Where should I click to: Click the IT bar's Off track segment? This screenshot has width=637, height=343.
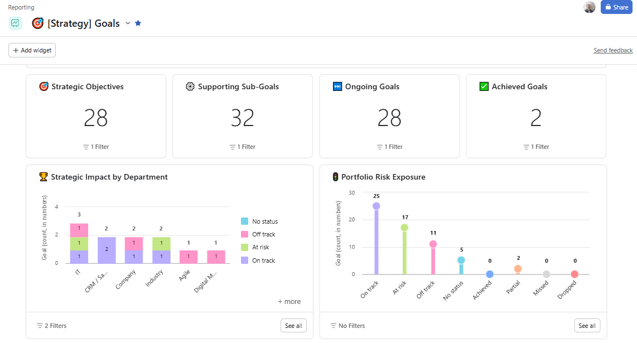pos(79,230)
